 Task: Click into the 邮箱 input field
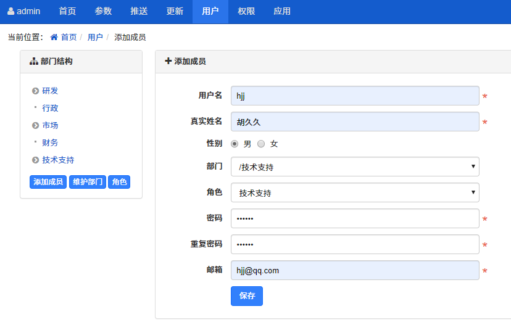pyautogui.click(x=355, y=270)
